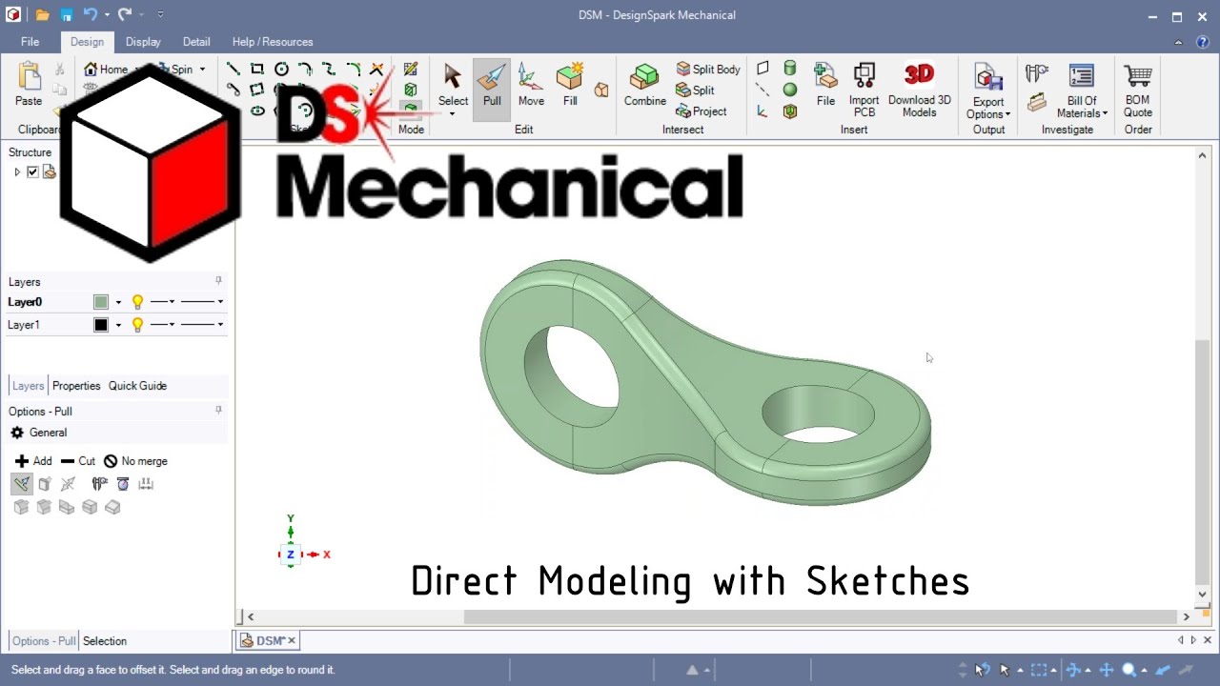The height and width of the screenshot is (686, 1220).
Task: Enable the Add pull option
Action: [33, 461]
